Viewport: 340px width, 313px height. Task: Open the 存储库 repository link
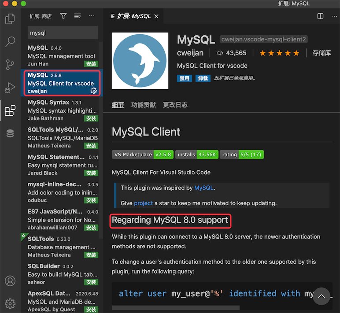pos(322,53)
